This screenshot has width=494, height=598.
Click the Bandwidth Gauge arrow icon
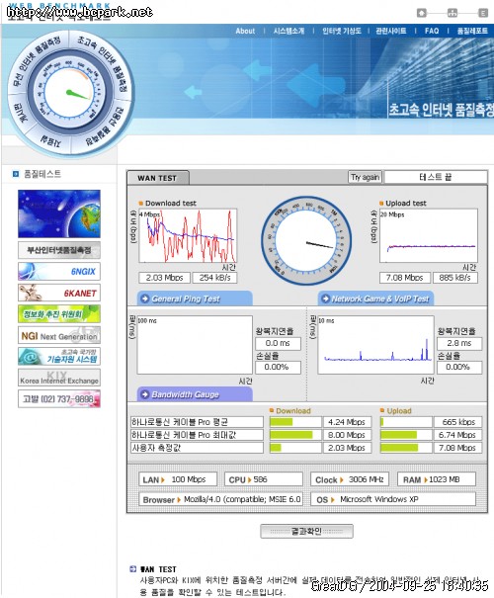point(145,394)
